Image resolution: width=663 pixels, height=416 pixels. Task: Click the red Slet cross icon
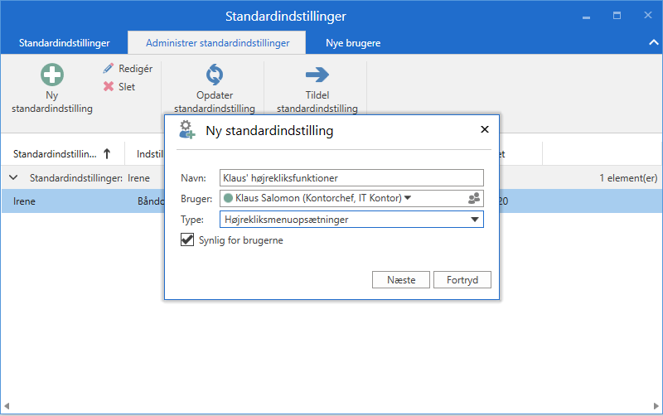coord(108,87)
